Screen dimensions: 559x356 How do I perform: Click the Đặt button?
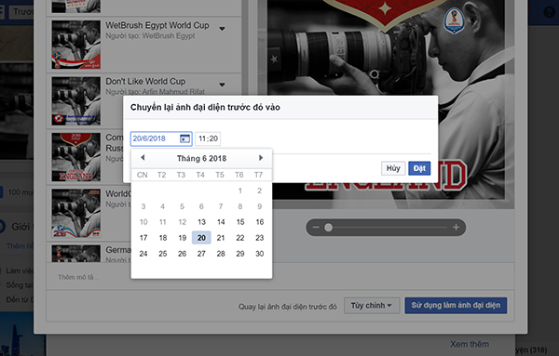[419, 168]
